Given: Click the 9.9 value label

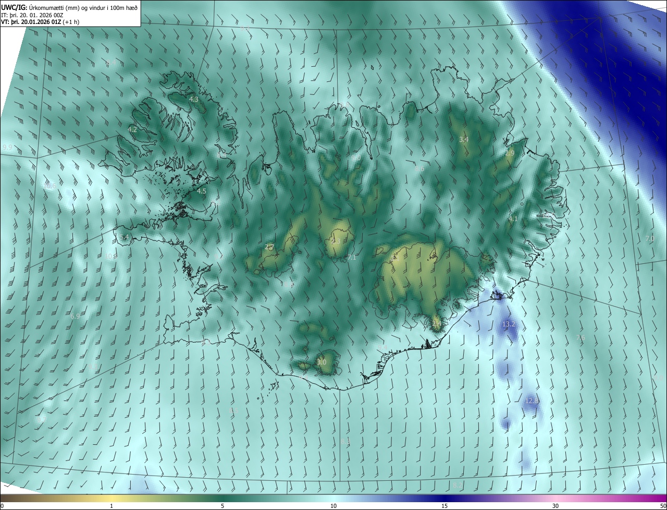Looking at the screenshot, I should 7,148.
